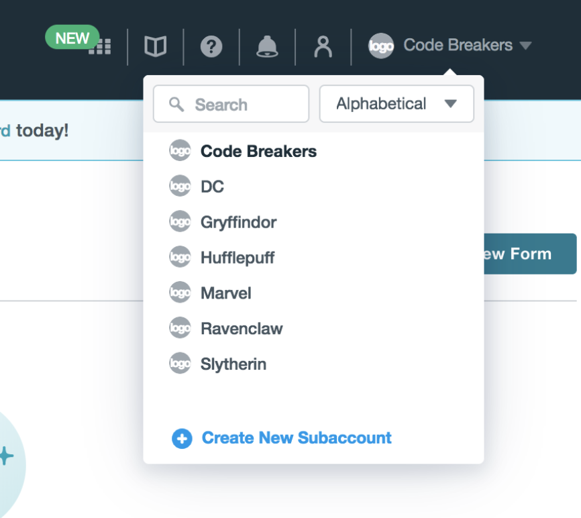The width and height of the screenshot is (581, 518).
Task: Click the arrow beside Code Breakers in header
Action: (x=526, y=46)
